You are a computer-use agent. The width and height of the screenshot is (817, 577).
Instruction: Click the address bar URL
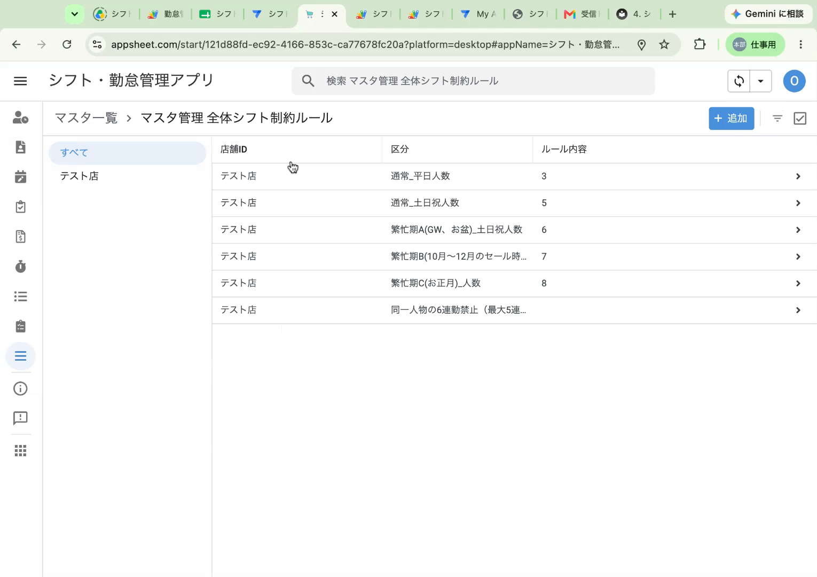coord(365,44)
